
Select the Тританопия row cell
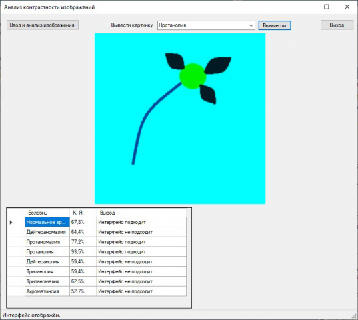(x=47, y=271)
